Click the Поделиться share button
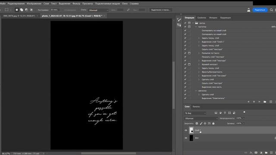Viewport: 276px width, 155px height. tap(260, 10)
